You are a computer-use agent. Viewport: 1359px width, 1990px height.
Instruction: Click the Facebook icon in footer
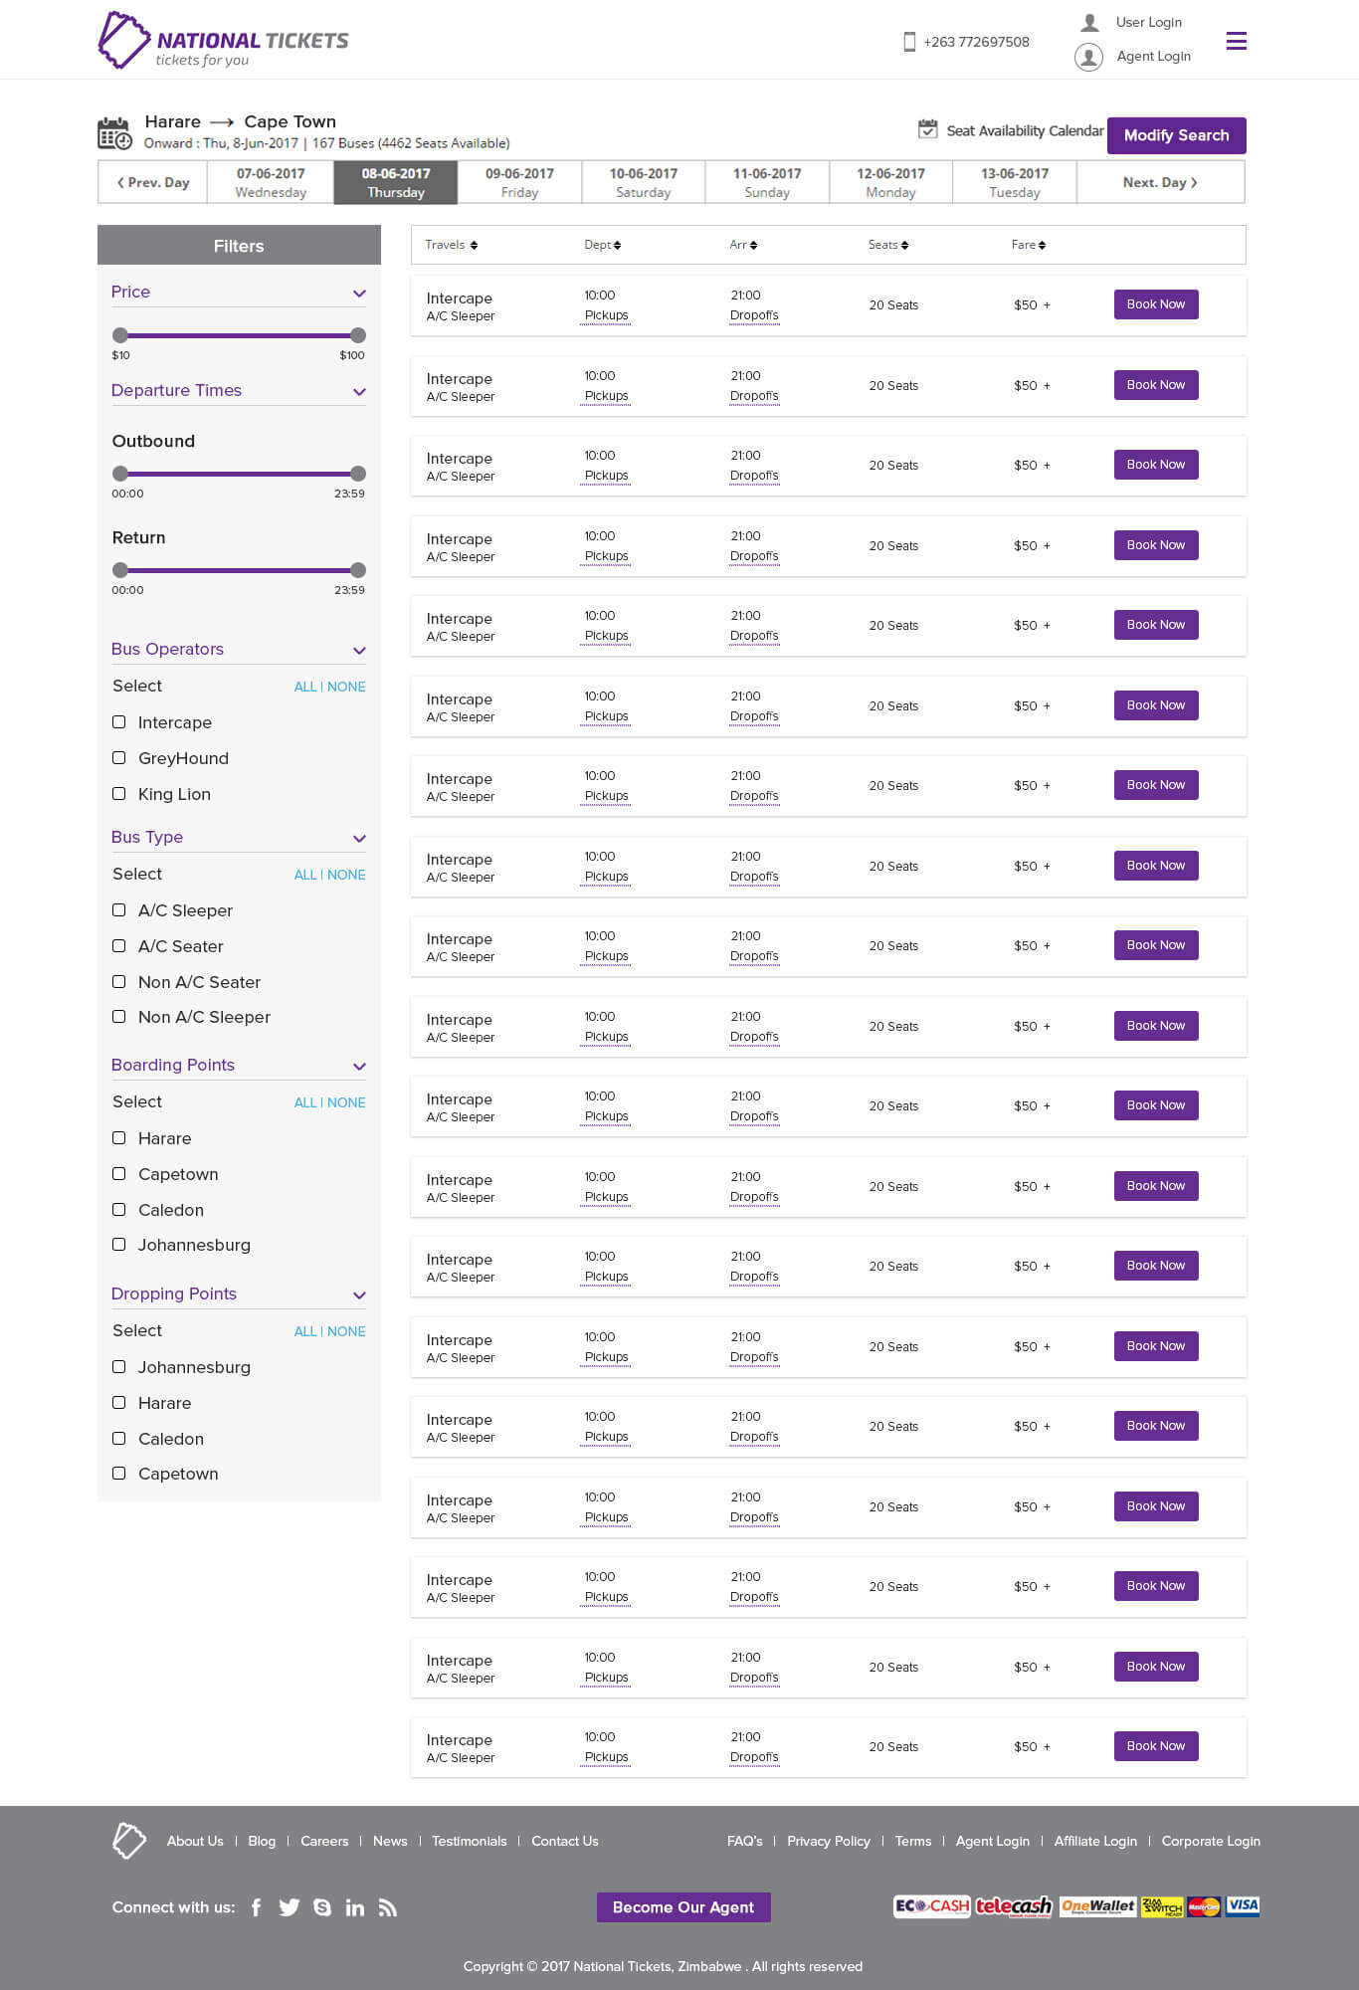256,1907
